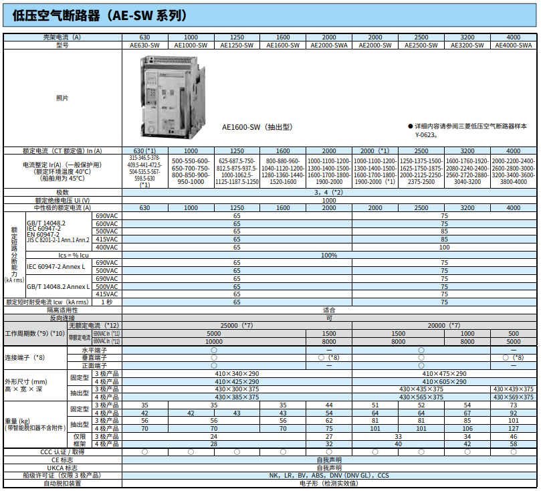Select the label 工作周期数 (*9) (*10)
The image size is (541, 491).
35,334
